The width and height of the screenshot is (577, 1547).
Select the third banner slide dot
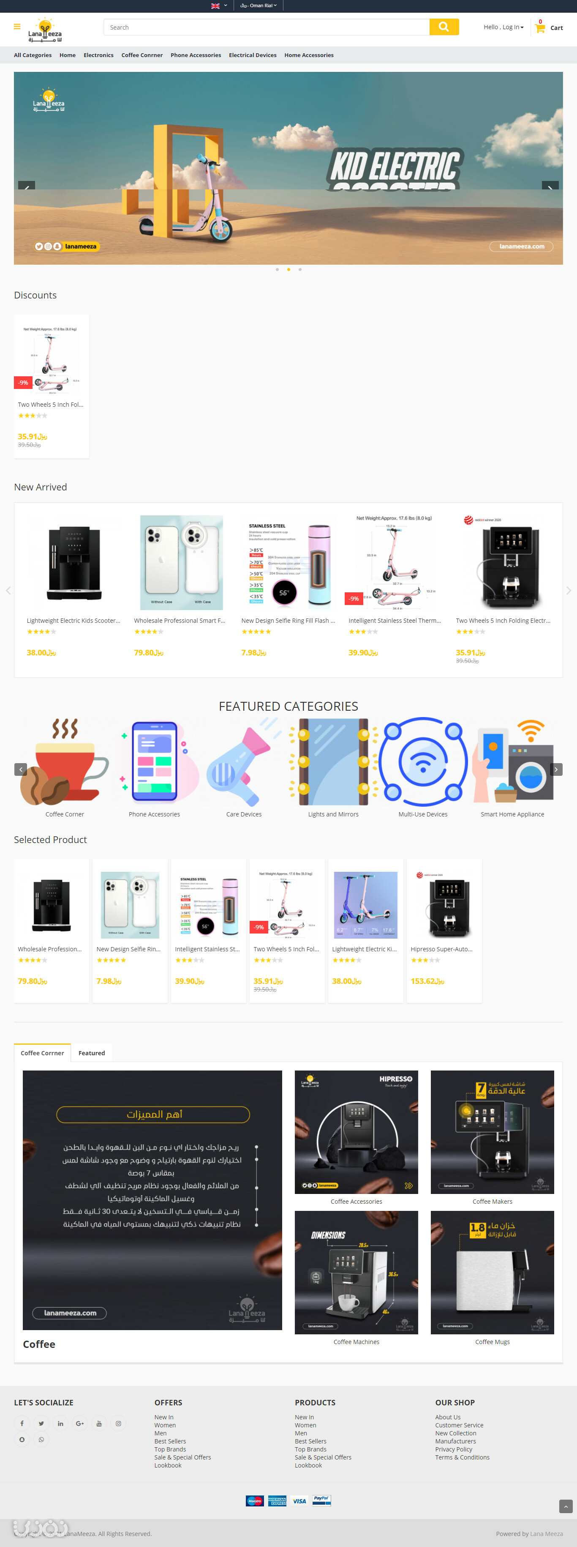pyautogui.click(x=300, y=270)
